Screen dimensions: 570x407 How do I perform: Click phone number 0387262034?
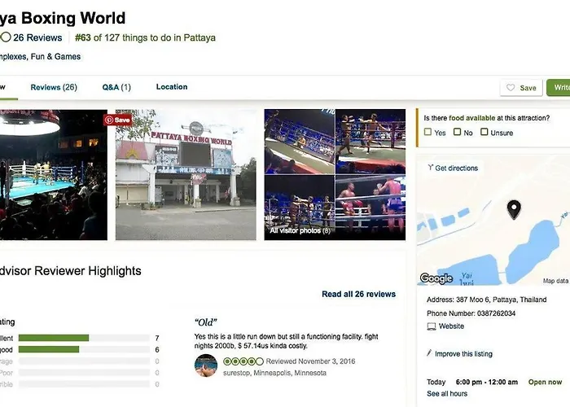[496, 313]
